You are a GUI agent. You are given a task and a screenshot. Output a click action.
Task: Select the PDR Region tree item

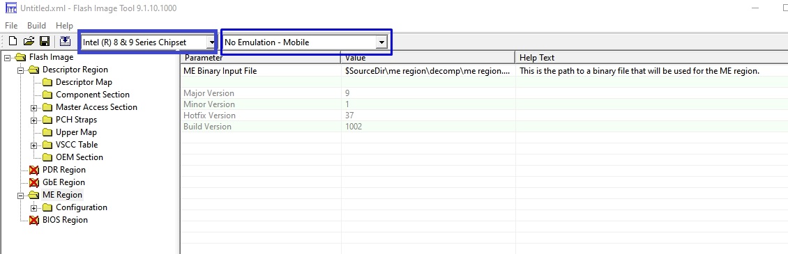click(x=64, y=170)
